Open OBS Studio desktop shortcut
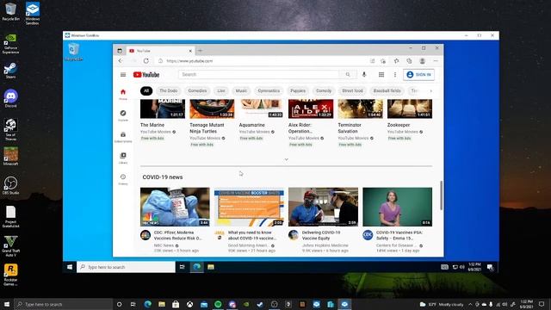 (10, 185)
